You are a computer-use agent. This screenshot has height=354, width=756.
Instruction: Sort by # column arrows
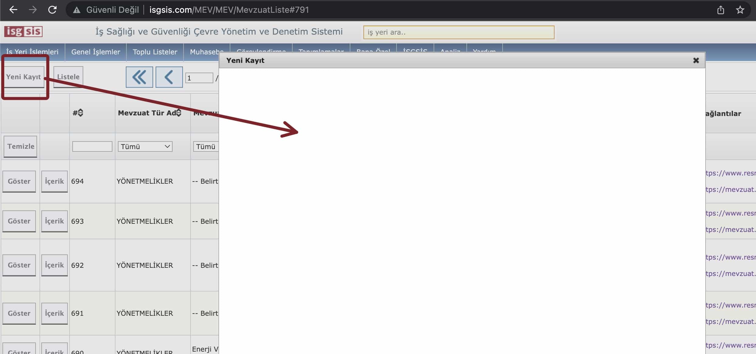(81, 113)
